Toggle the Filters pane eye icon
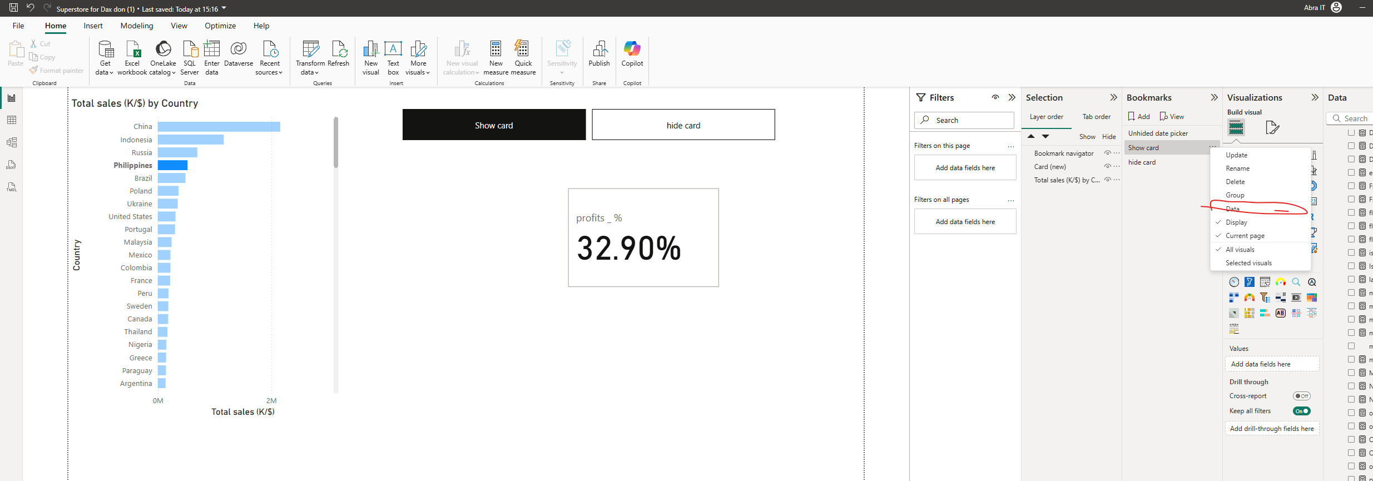This screenshot has height=481, width=1373. coord(995,97)
